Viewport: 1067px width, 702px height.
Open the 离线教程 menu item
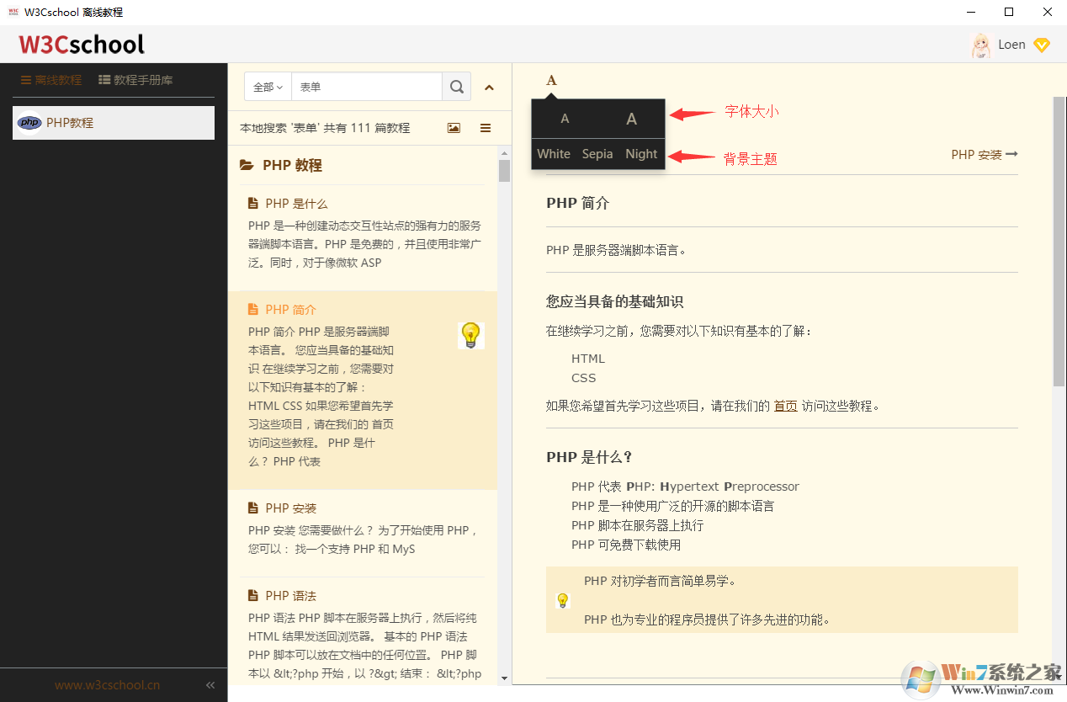point(50,79)
